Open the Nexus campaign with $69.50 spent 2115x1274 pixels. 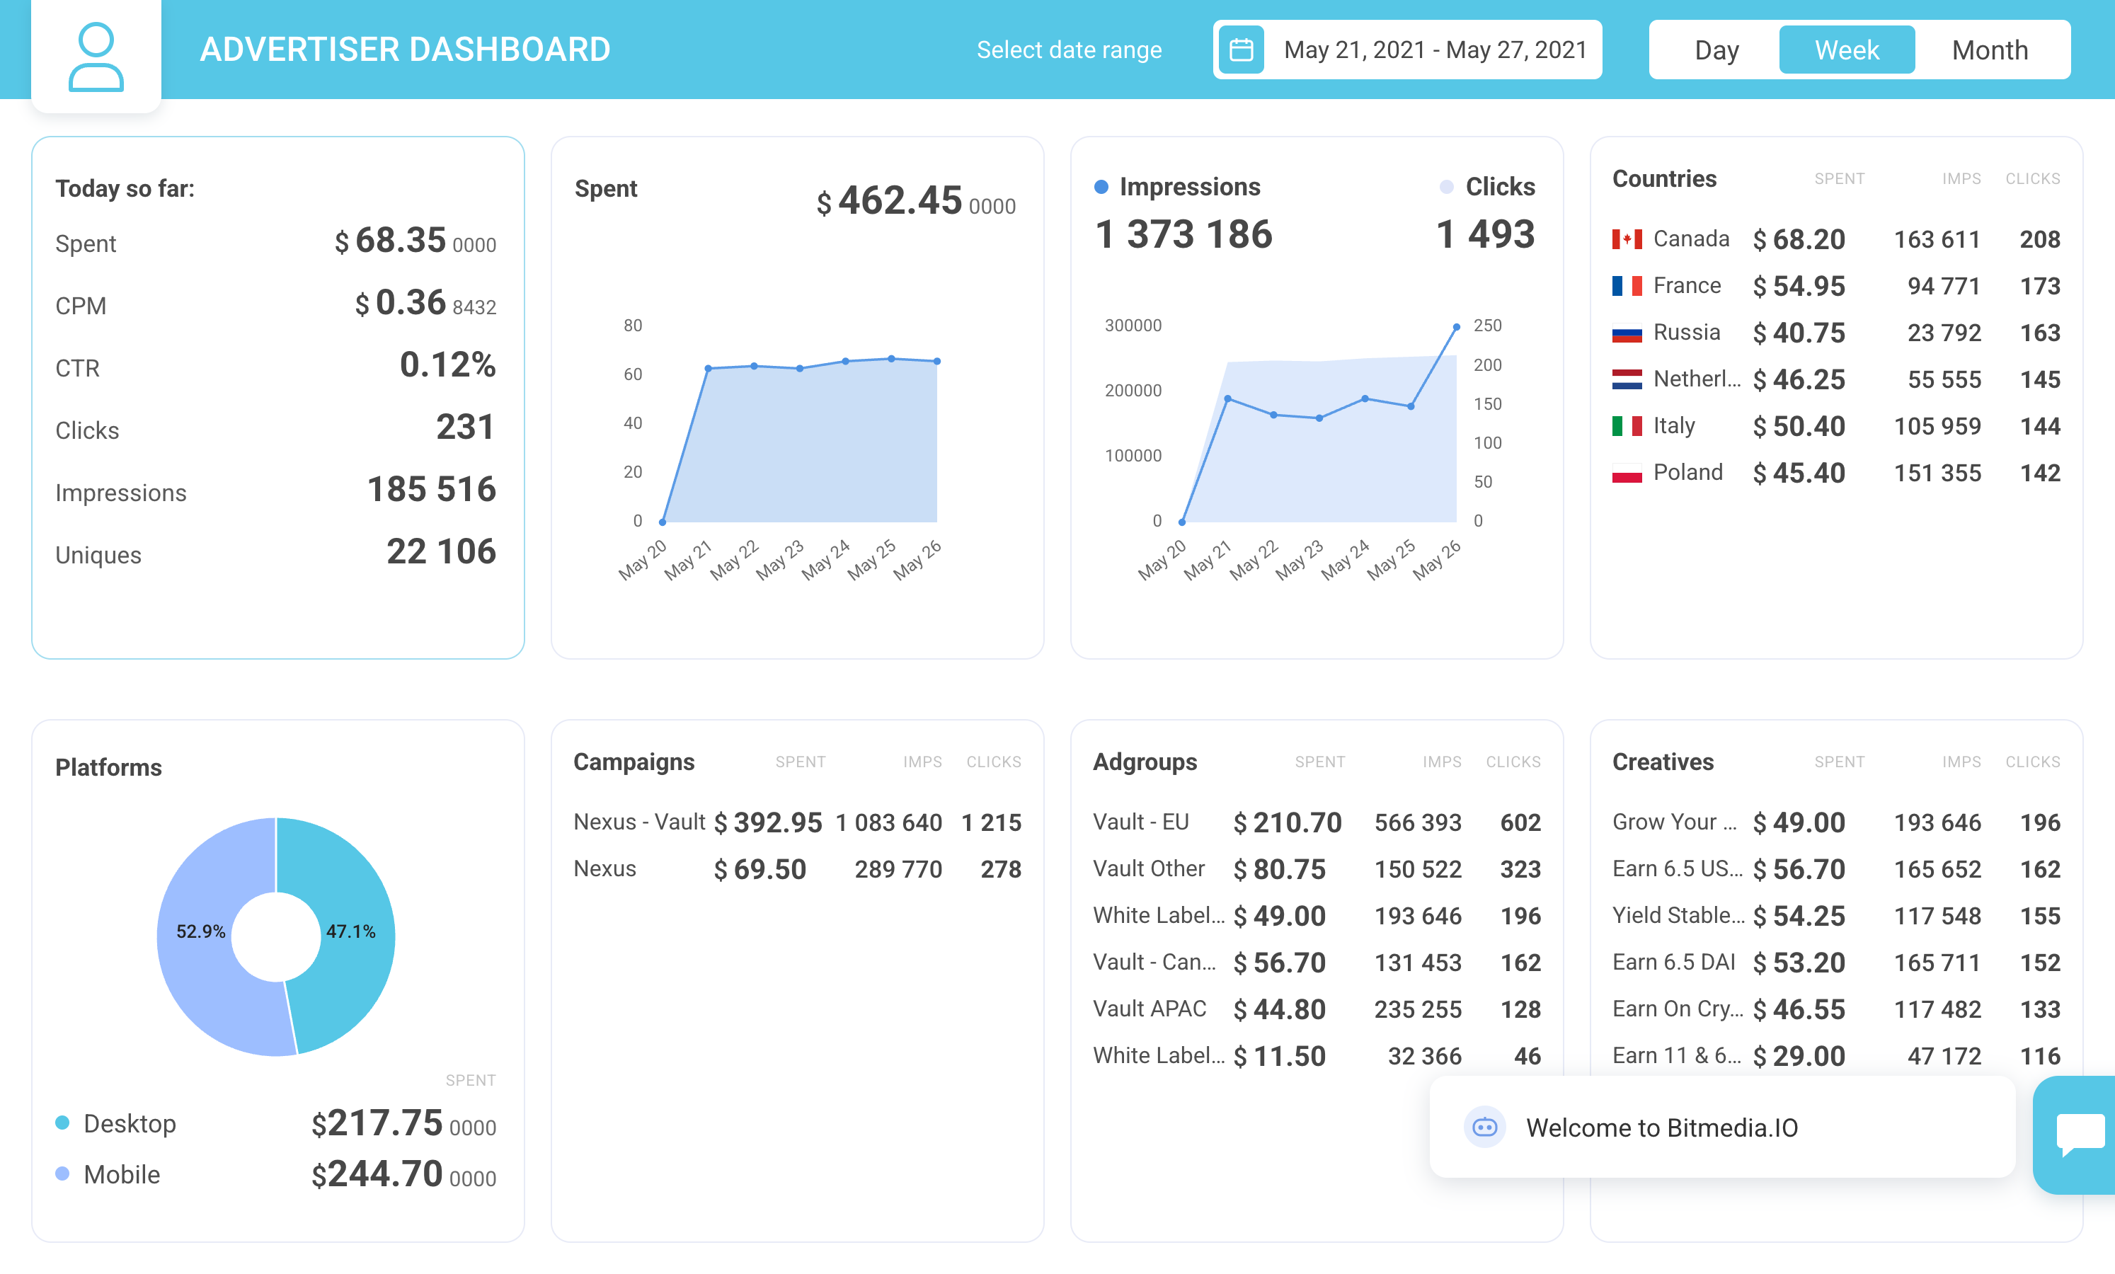tap(796, 868)
